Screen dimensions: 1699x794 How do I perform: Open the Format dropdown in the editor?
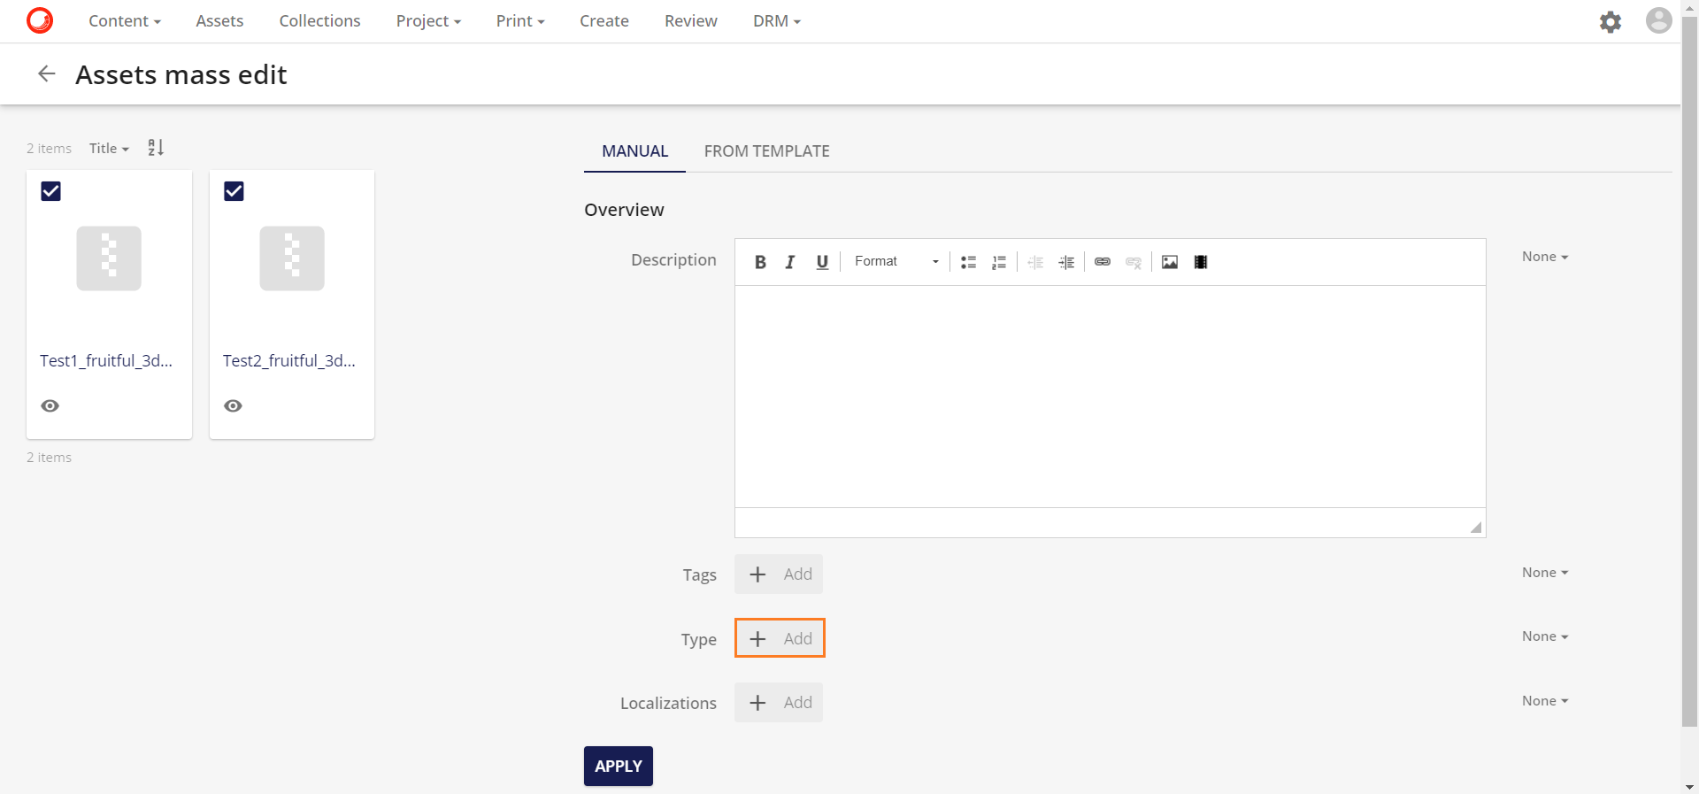pos(896,262)
